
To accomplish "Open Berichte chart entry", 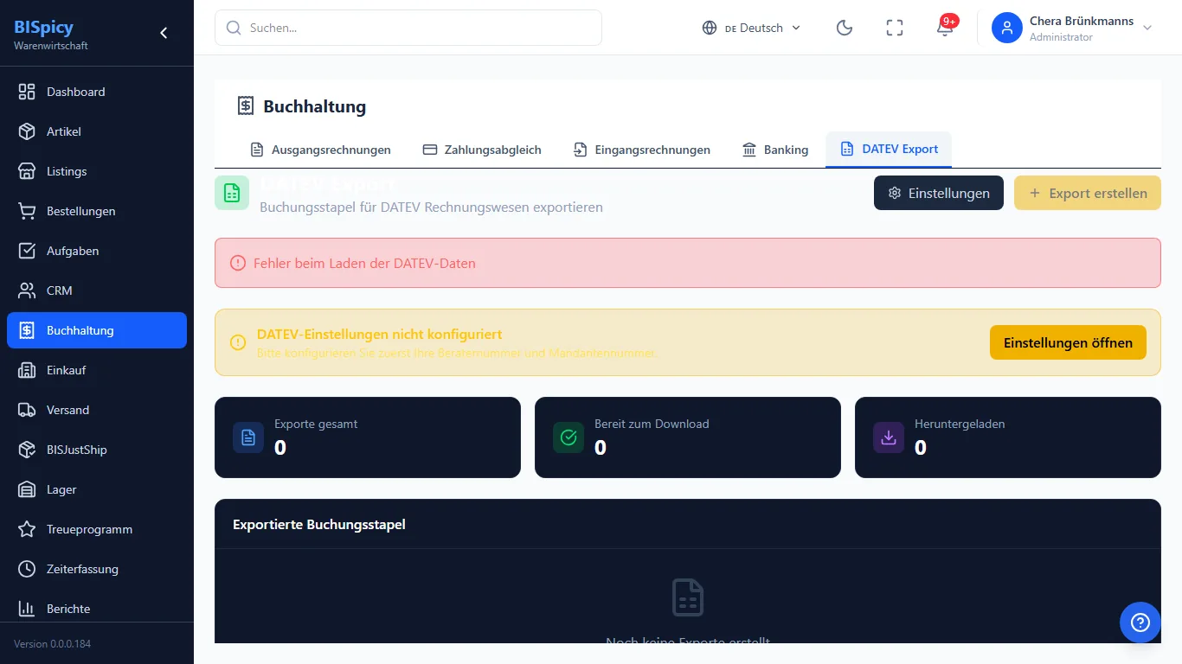I will [x=97, y=609].
